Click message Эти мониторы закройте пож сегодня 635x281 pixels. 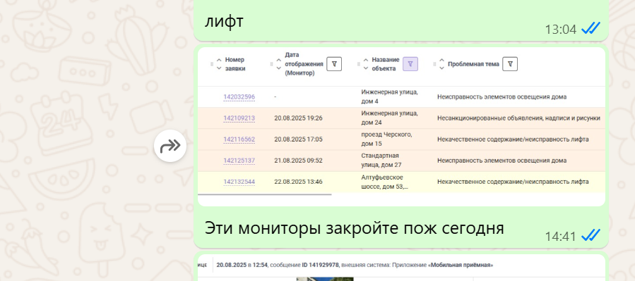[x=355, y=228]
